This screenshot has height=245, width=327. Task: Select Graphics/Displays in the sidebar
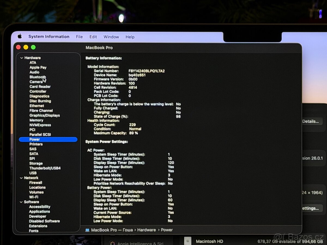(45, 115)
